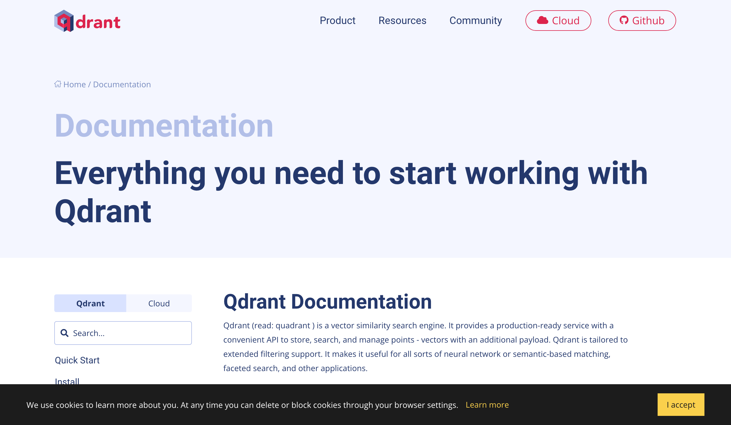Open the Resources menu
Screen dimensions: 731x425
402,21
